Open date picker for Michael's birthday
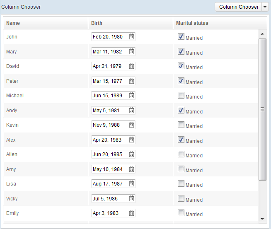The image size is (271, 229). [x=131, y=95]
